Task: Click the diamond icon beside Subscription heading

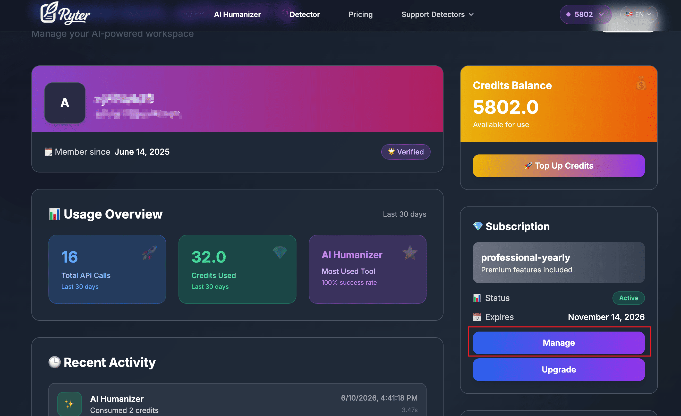Action: (x=478, y=227)
